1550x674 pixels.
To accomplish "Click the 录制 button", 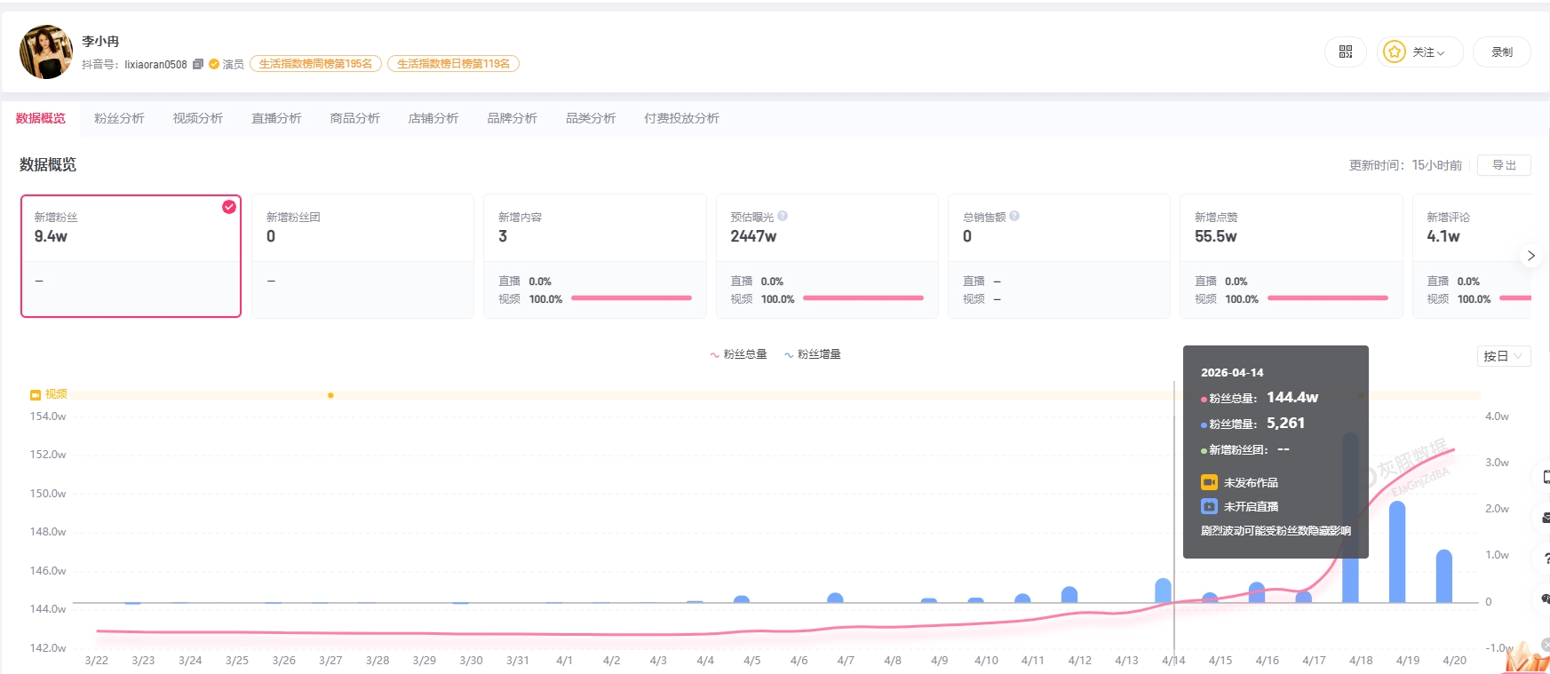I will pyautogui.click(x=1501, y=52).
